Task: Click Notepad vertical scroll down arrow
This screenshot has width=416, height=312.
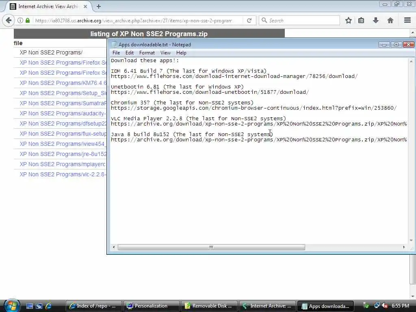Action: 411,240
